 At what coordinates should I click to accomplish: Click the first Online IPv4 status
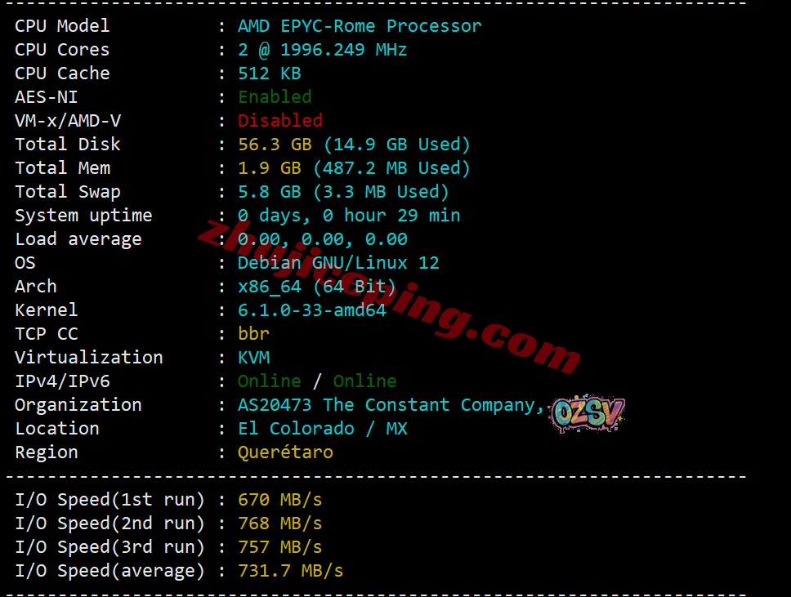tap(270, 381)
